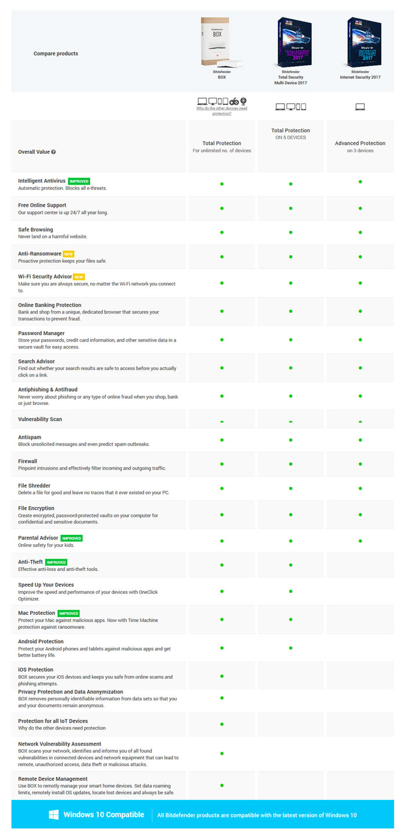The height and width of the screenshot is (832, 407).
Task: Click the help icon beside Overall Value
Action: (x=53, y=152)
